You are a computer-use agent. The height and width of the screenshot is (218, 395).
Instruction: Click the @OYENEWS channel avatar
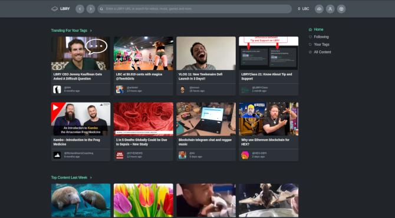coord(120,155)
